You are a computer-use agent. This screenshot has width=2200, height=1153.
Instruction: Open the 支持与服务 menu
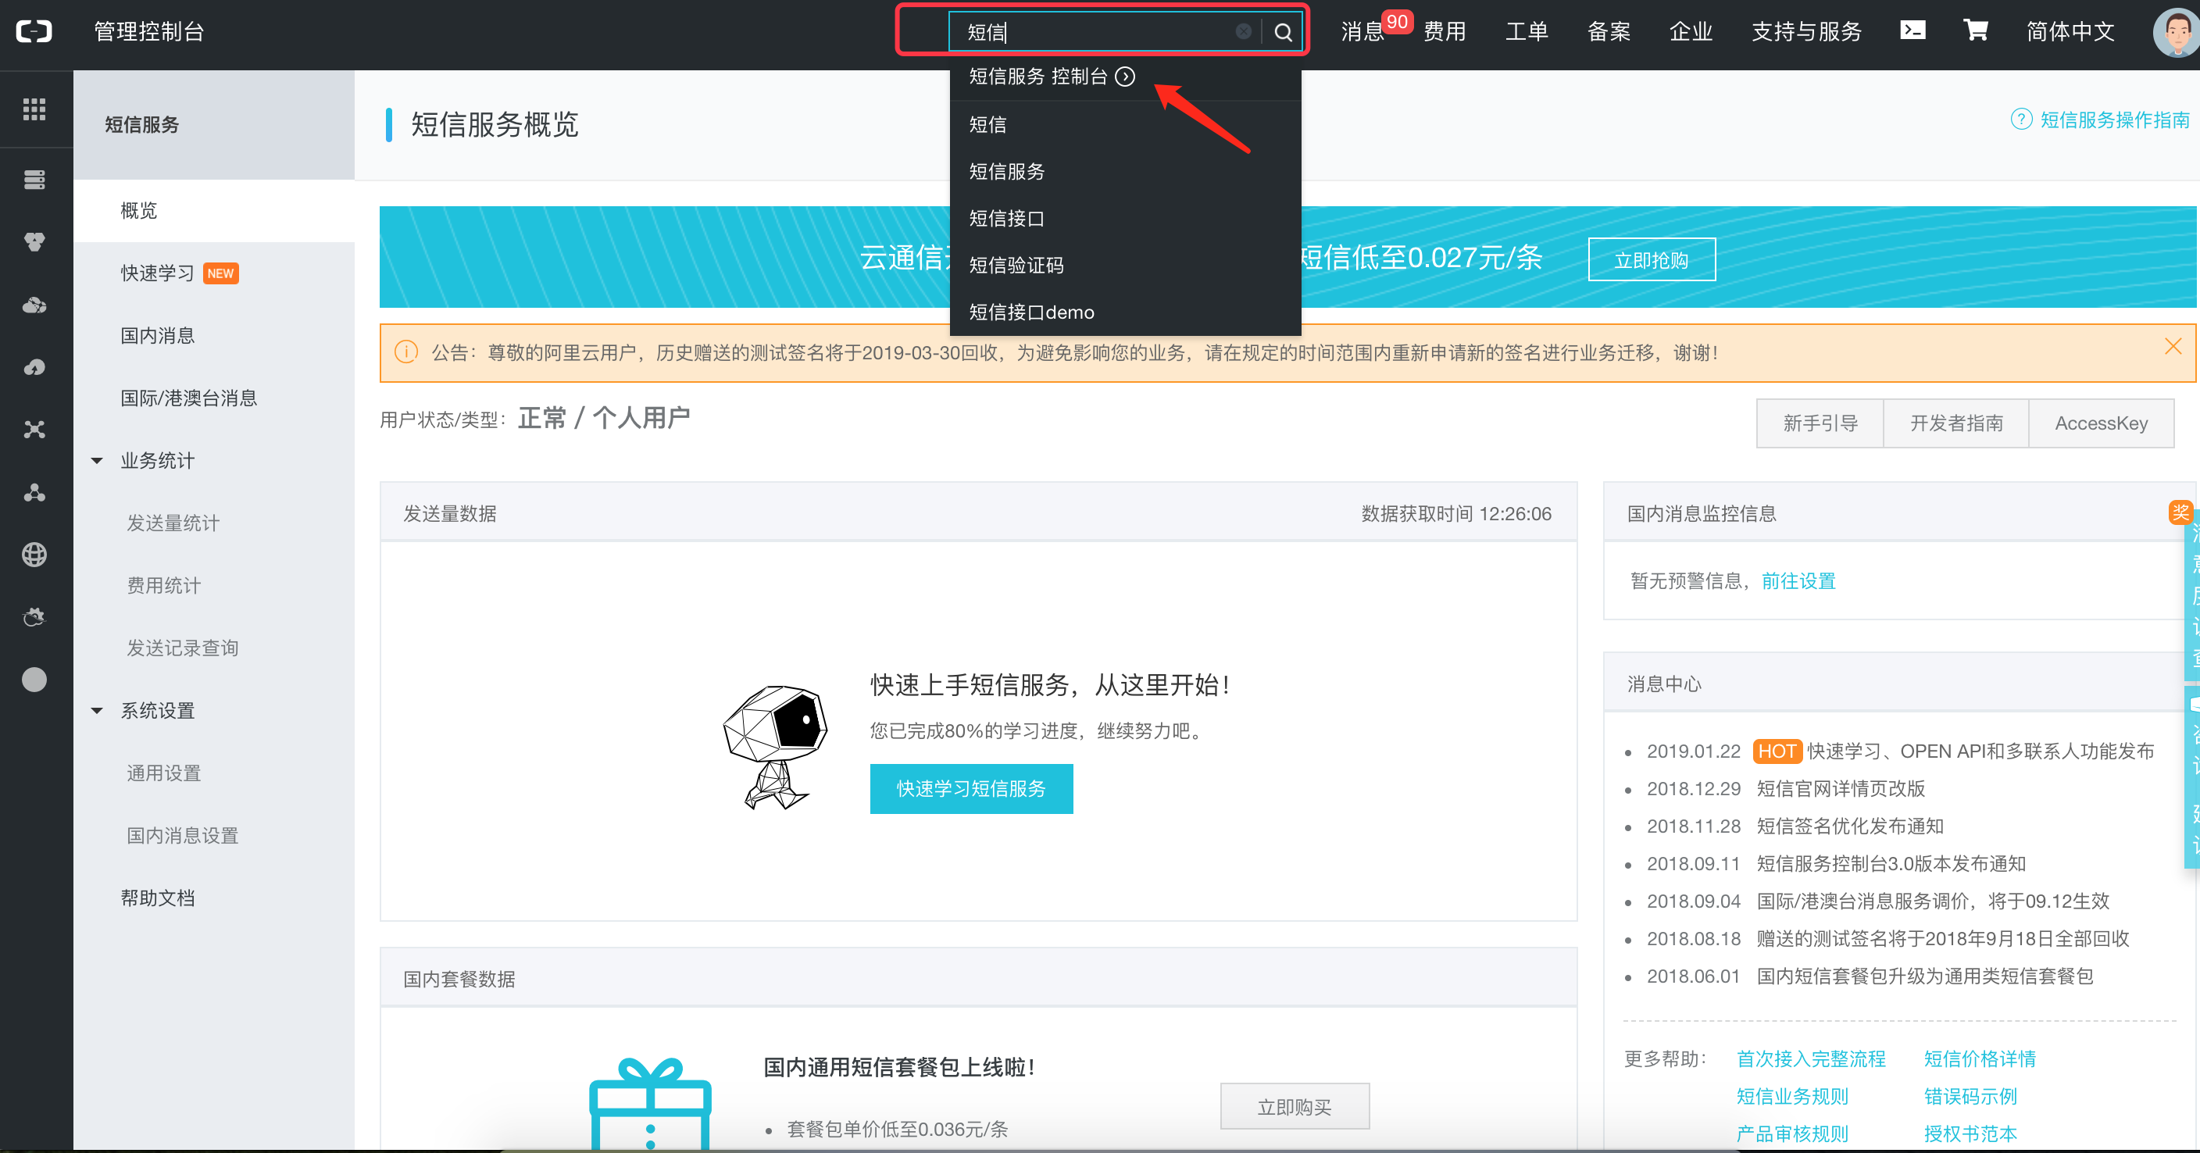(x=1806, y=31)
